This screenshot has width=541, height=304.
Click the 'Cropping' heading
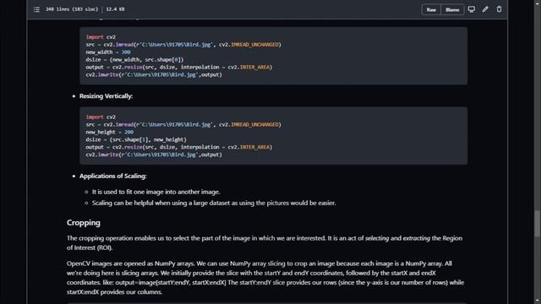click(x=84, y=223)
